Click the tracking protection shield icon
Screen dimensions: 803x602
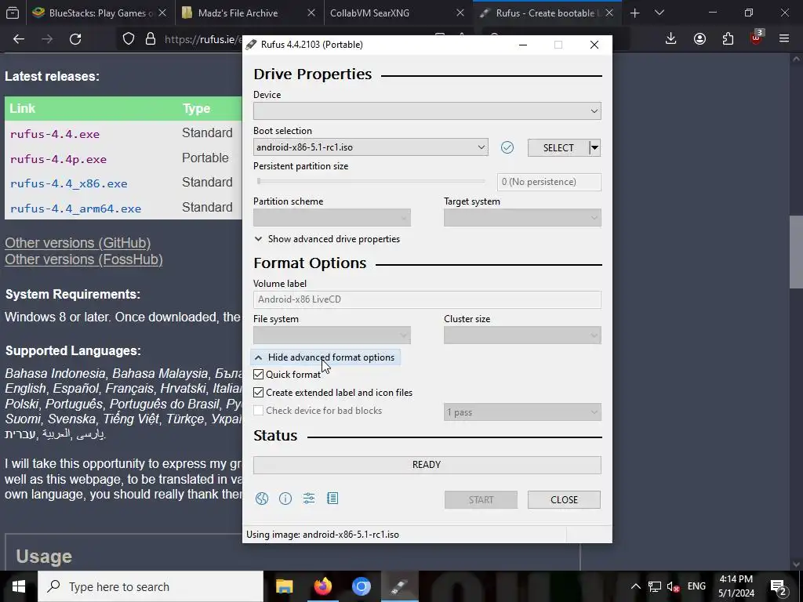point(129,39)
